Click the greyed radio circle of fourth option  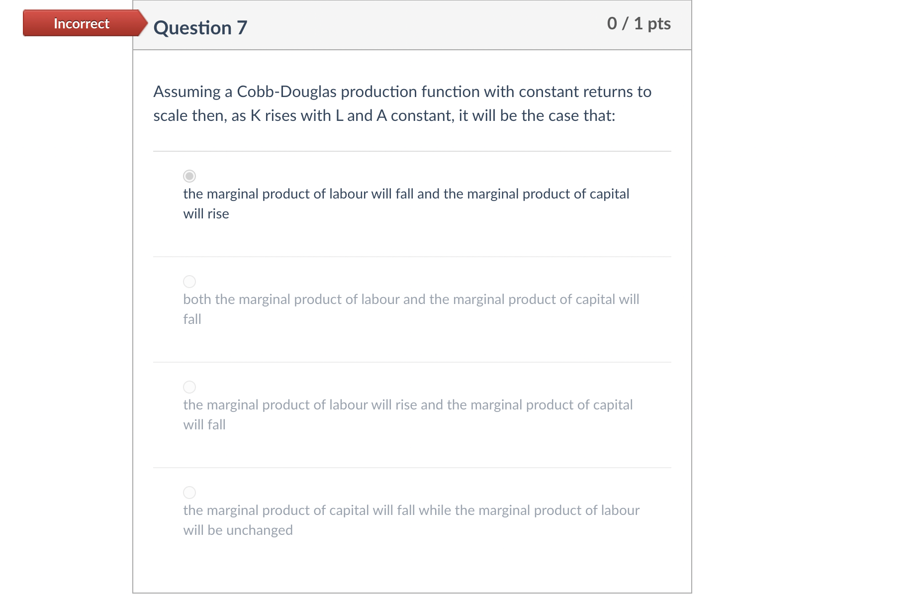click(189, 493)
